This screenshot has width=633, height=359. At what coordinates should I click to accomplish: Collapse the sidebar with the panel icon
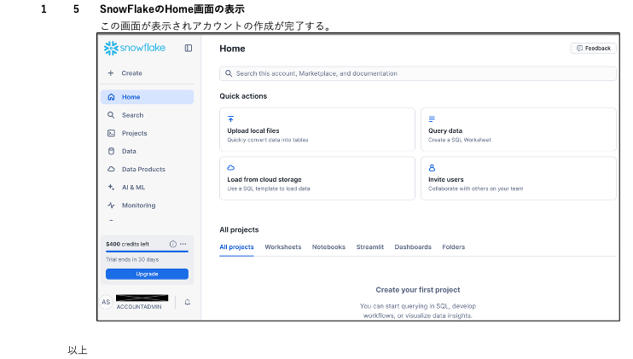[x=189, y=48]
